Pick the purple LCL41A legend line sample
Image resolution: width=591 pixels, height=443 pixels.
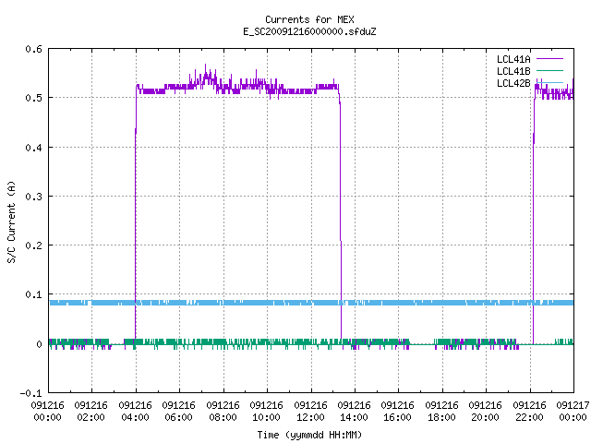549,59
